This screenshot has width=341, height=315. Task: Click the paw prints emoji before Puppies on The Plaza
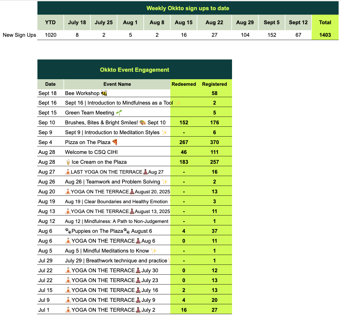[68, 231]
